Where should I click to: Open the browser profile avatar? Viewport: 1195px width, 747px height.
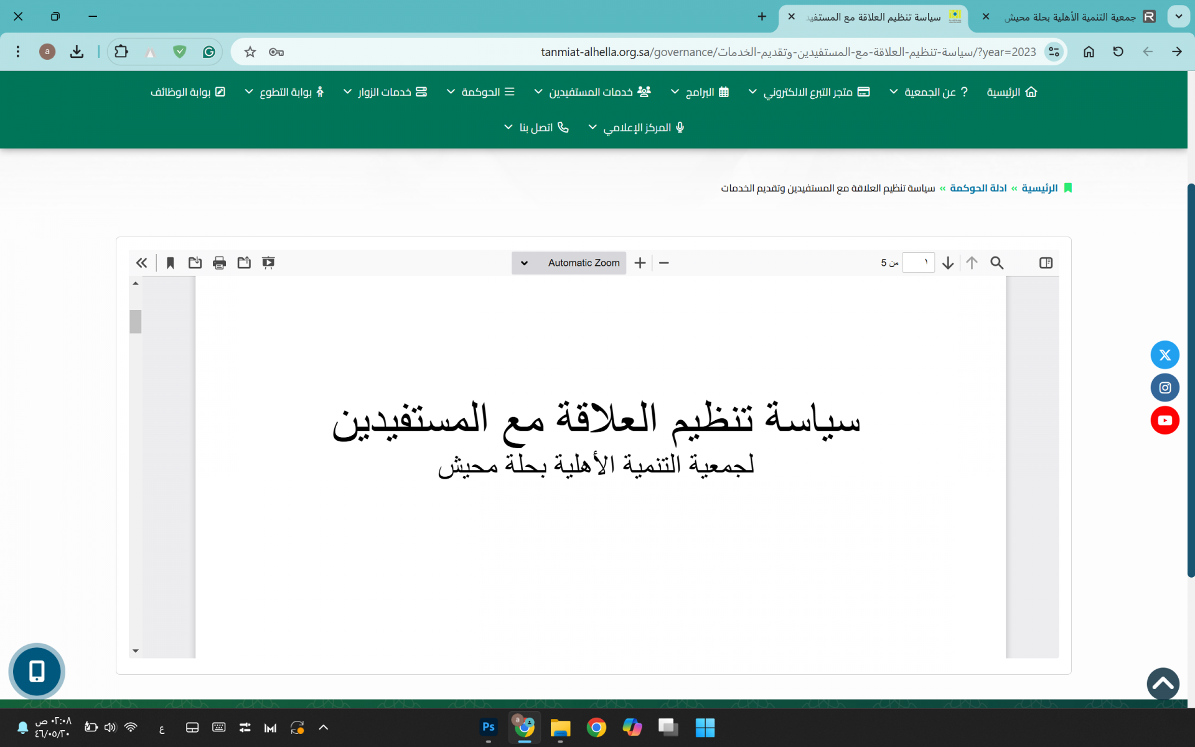[47, 52]
